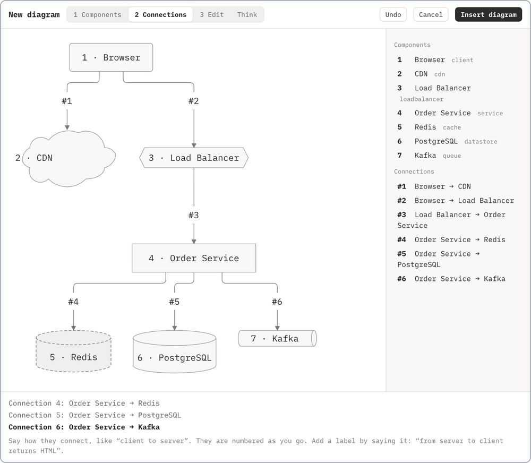The width and height of the screenshot is (531, 463).
Task: Select connection '#1 Browser → CDN' in sidebar
Action: point(434,186)
